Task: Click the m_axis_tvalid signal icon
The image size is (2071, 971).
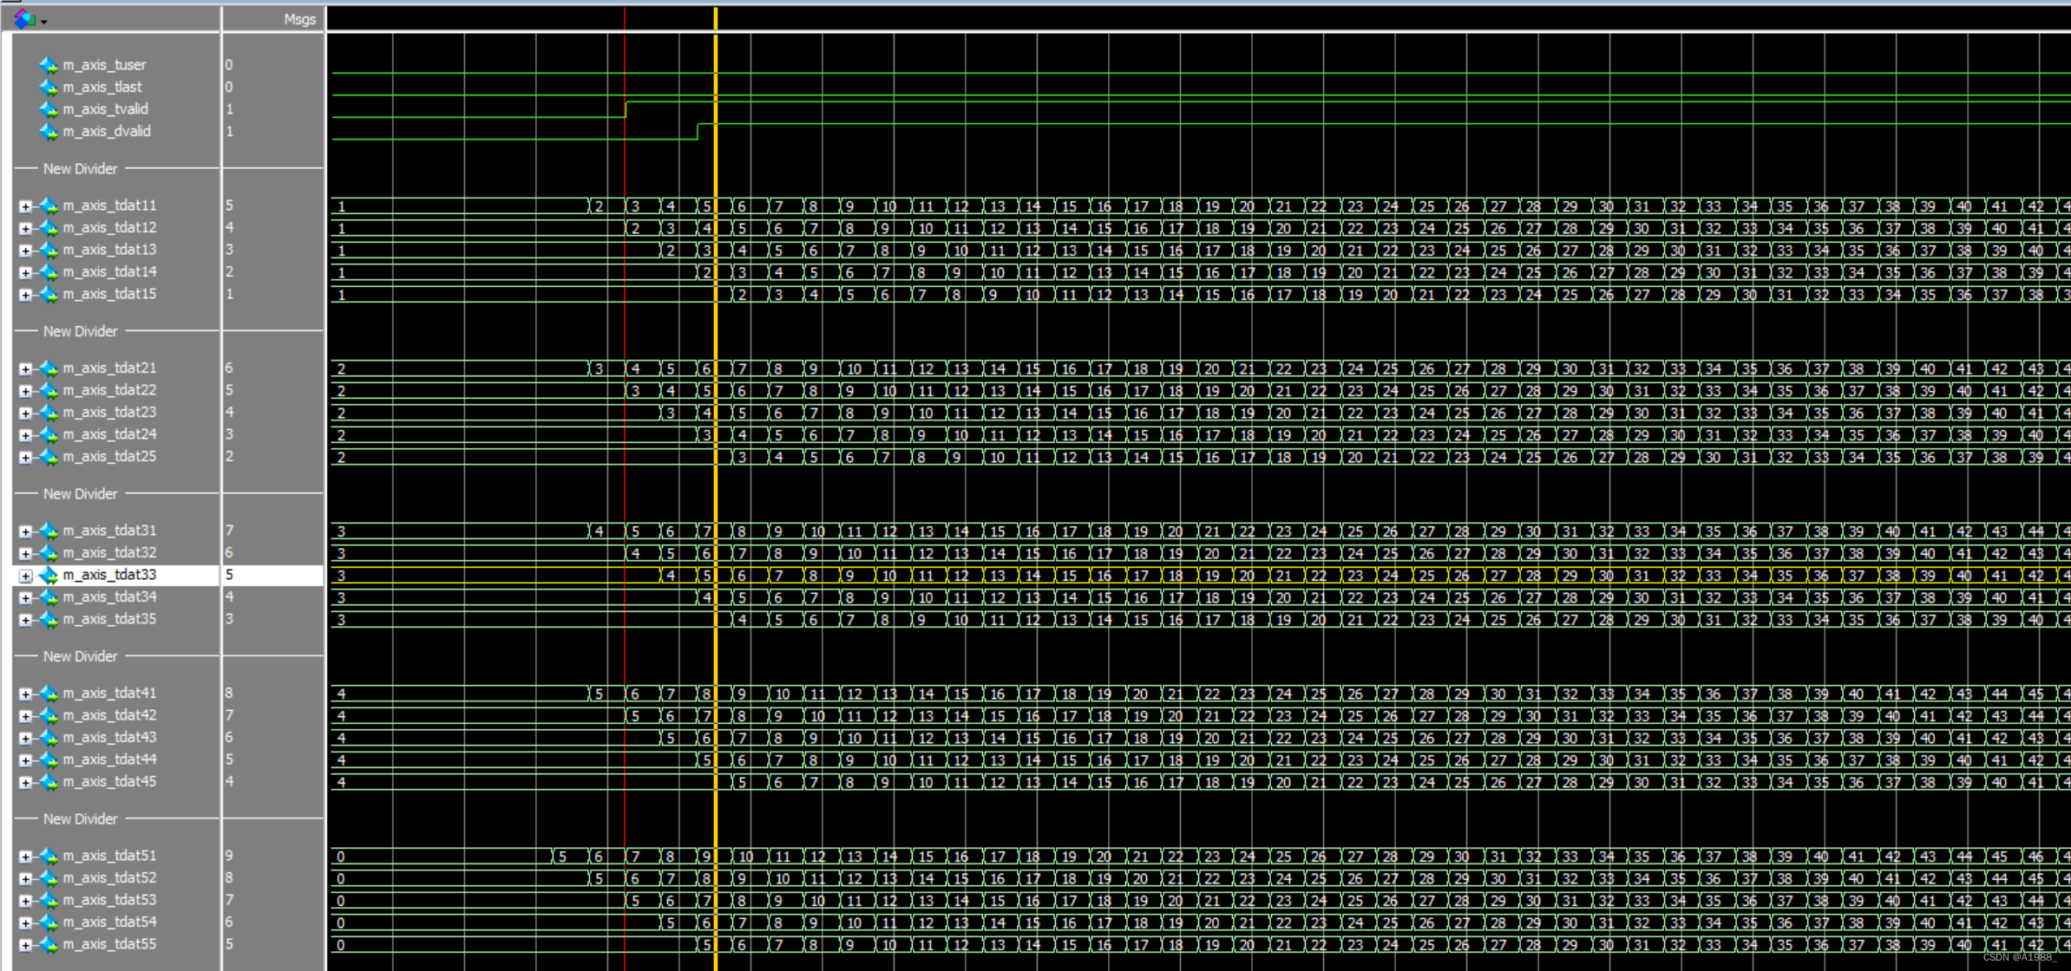Action: pos(49,109)
